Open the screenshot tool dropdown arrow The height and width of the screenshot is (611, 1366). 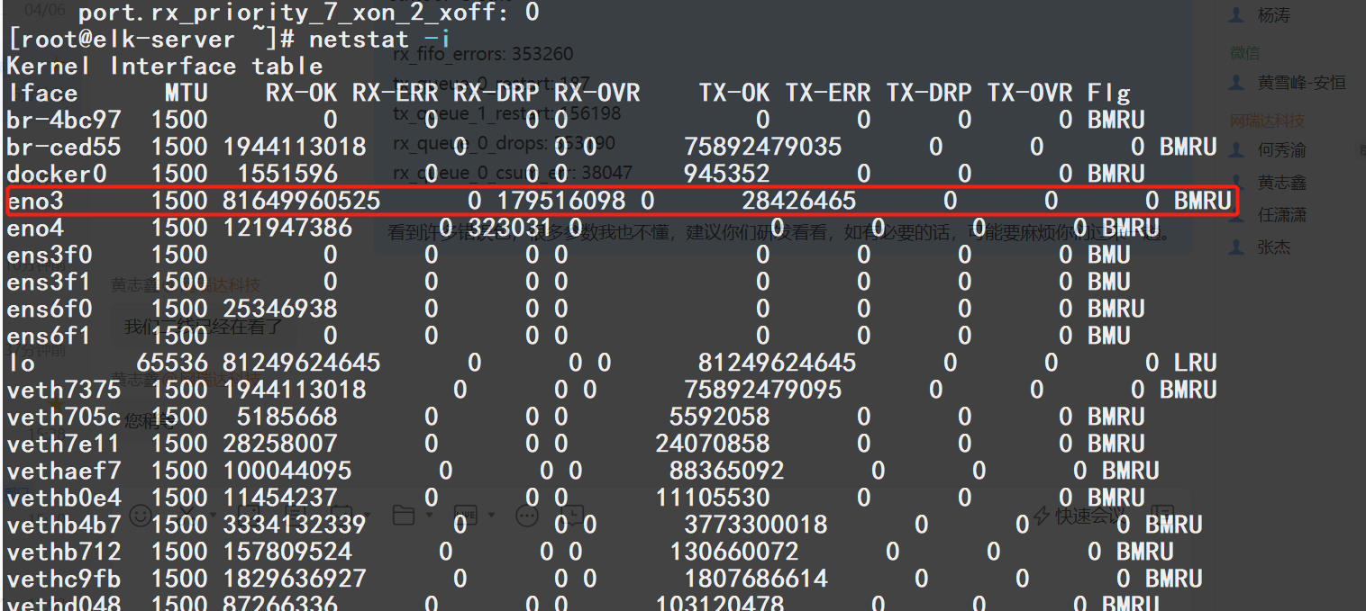coord(212,515)
